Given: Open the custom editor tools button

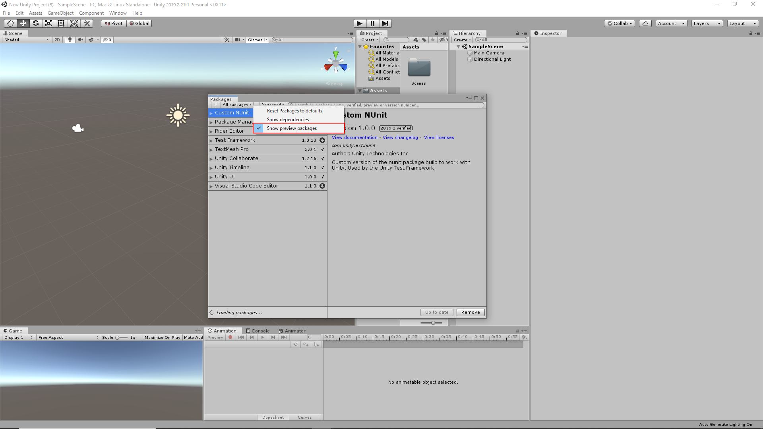Looking at the screenshot, I should [x=87, y=23].
